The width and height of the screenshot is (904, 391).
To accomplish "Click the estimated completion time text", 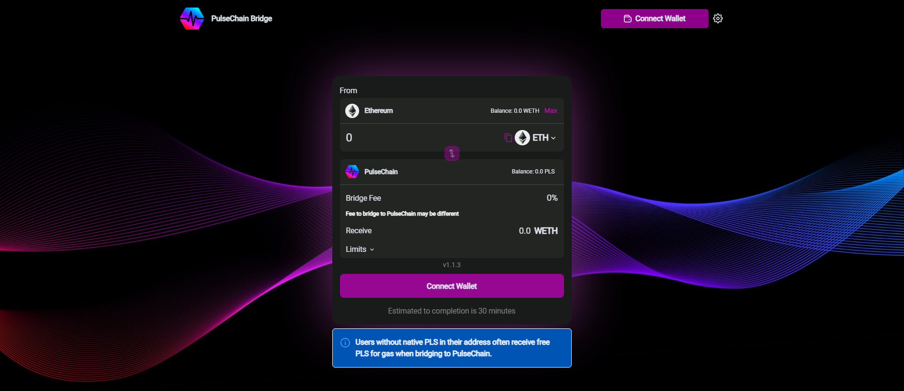I will (x=452, y=311).
